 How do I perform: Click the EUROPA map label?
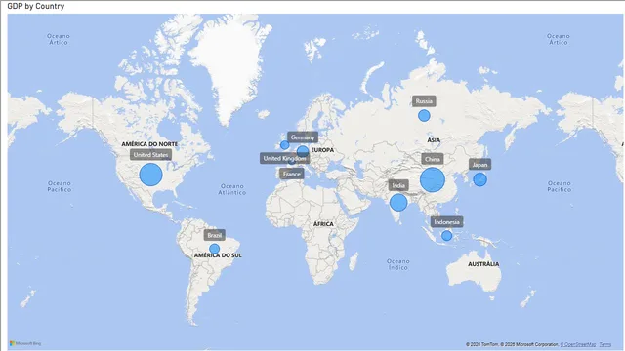(322, 150)
